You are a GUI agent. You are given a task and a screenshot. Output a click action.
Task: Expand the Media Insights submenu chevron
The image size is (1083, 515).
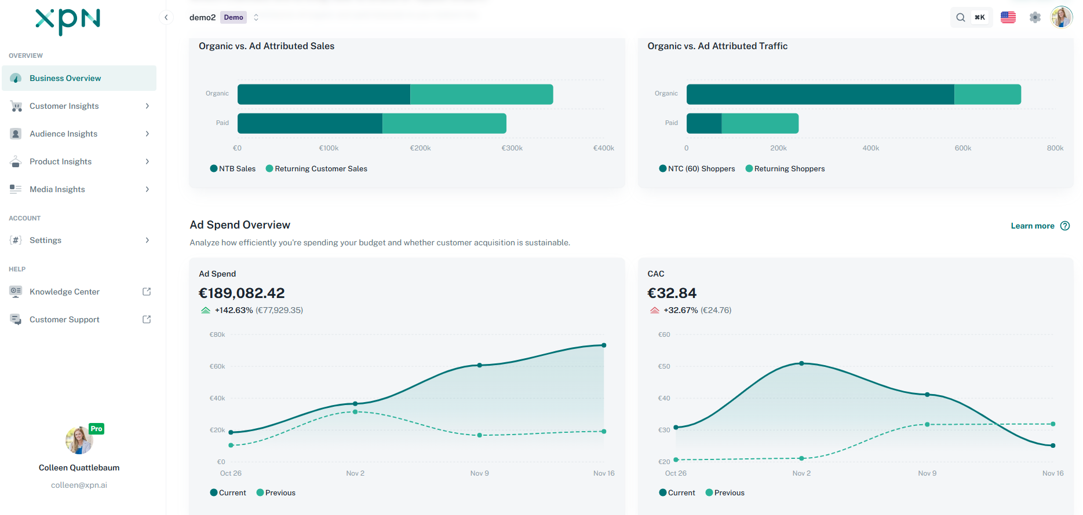[147, 189]
